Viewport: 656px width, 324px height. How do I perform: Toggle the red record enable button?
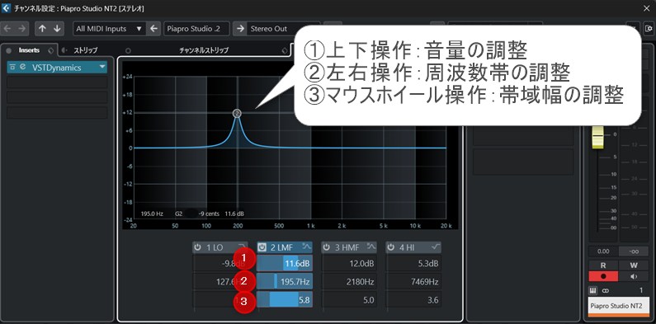(603, 276)
